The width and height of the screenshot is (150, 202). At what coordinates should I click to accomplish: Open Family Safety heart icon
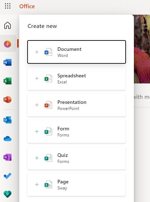coord(8,194)
